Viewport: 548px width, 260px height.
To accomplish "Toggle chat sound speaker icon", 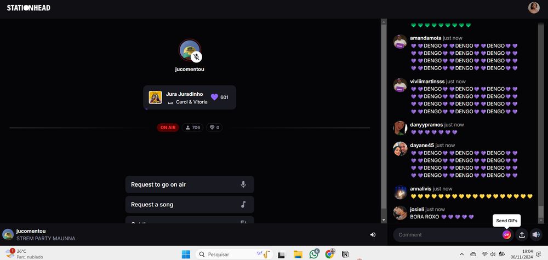I will tap(536, 235).
